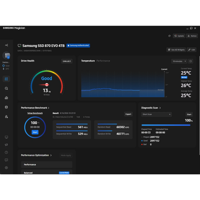Click the Update button
This screenshot has width=200, height=200.
click(179, 36)
